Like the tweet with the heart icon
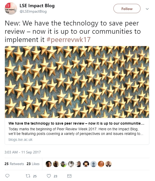Screen dimensions: 155x181 (x=49, y=176)
